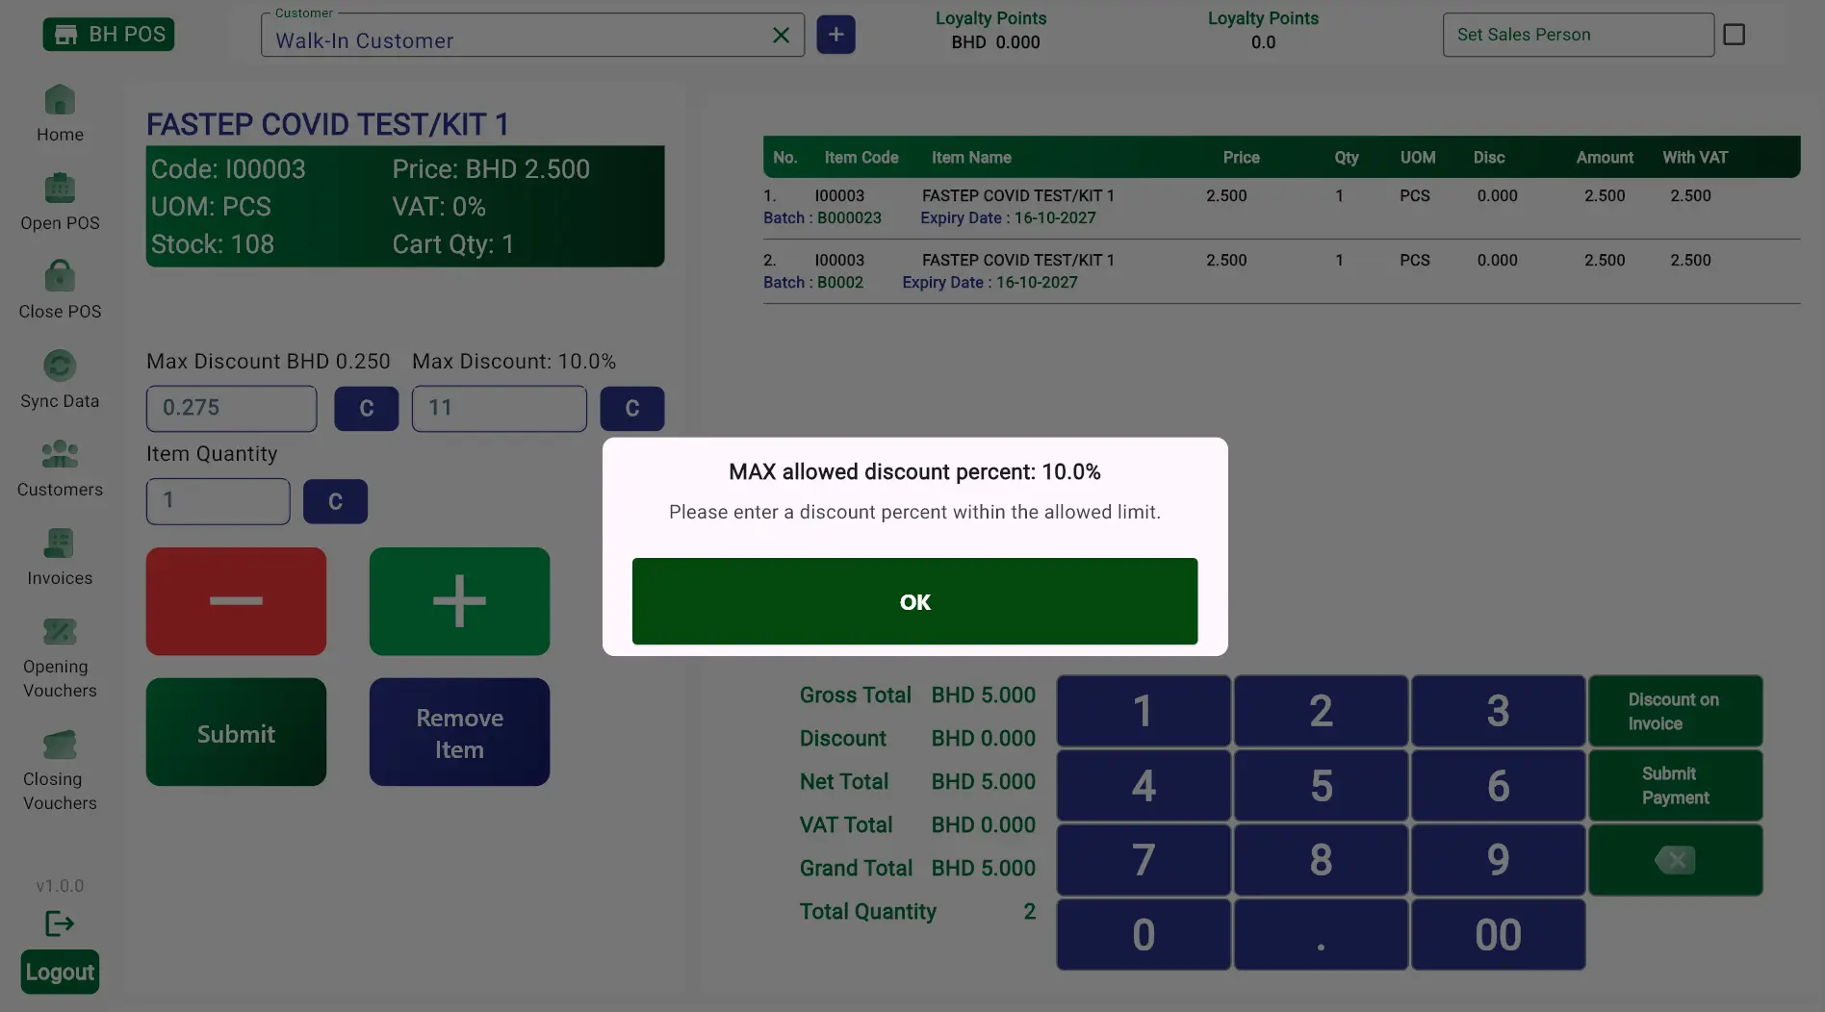This screenshot has height=1012, width=1825.
Task: Open the Invoices sidebar icon
Action: click(60, 544)
